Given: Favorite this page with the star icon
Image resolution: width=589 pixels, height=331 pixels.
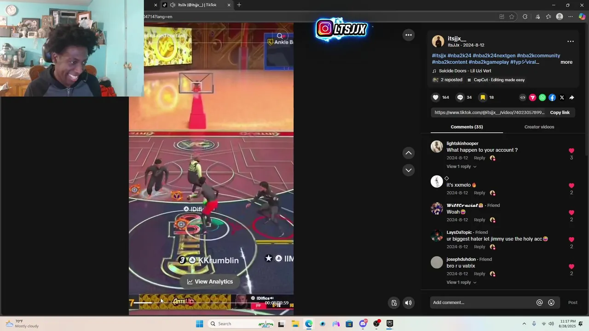Looking at the screenshot, I should point(512,17).
